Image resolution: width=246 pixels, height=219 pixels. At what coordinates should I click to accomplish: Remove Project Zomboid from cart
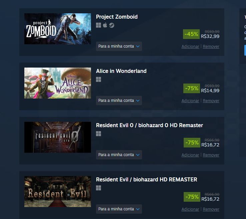[211, 47]
